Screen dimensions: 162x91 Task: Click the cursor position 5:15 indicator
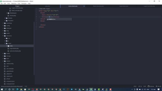coord(26,86)
